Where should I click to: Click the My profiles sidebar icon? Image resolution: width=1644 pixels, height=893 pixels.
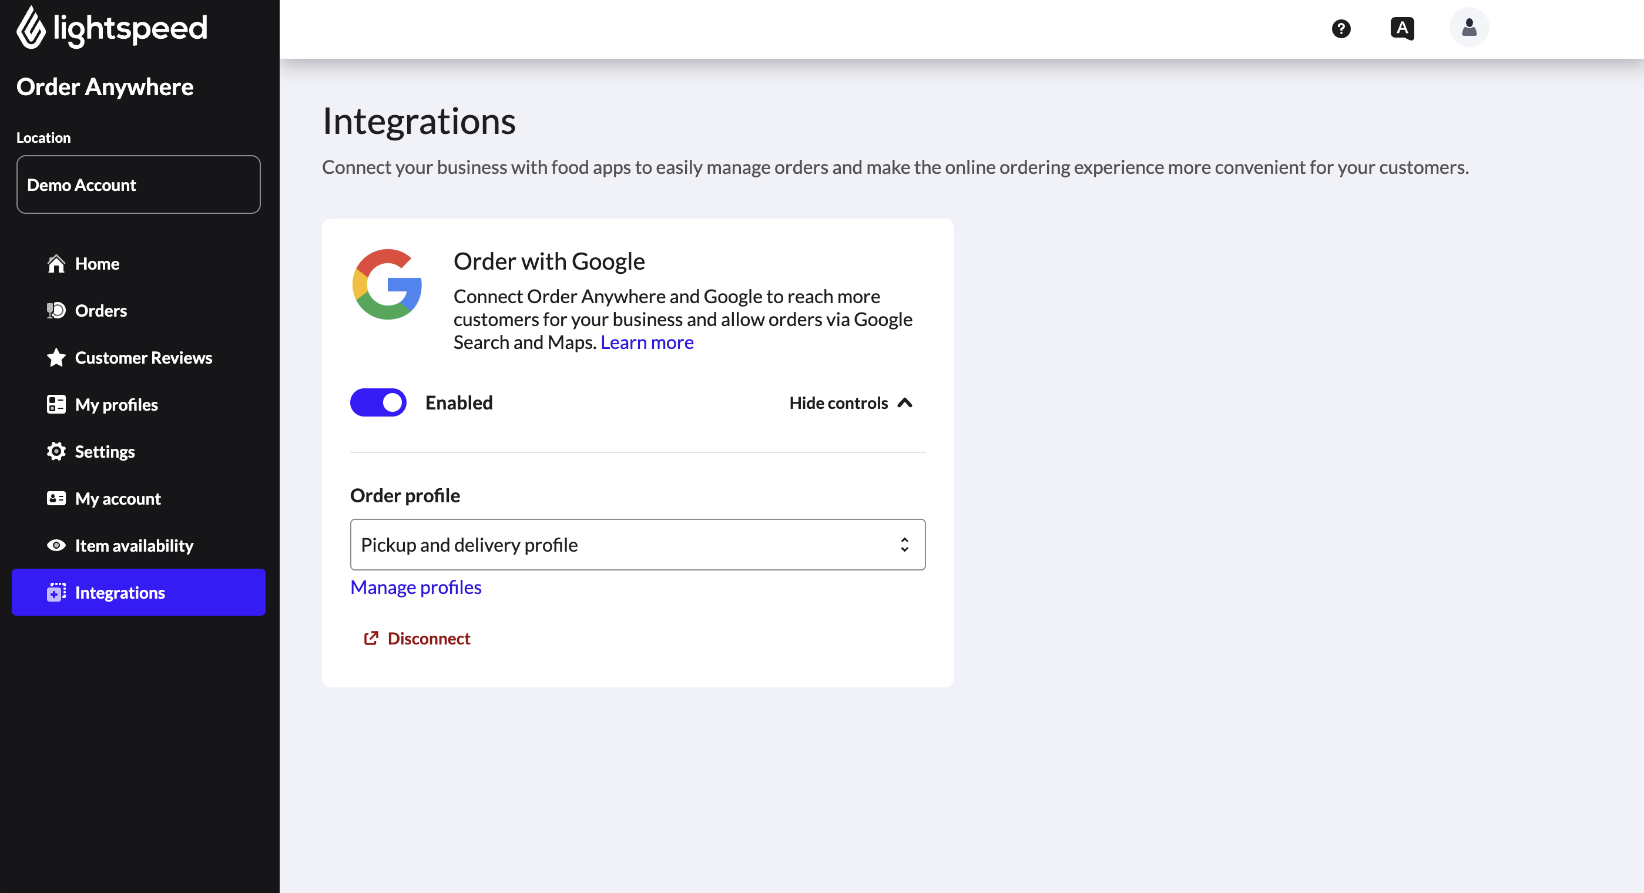pos(56,404)
